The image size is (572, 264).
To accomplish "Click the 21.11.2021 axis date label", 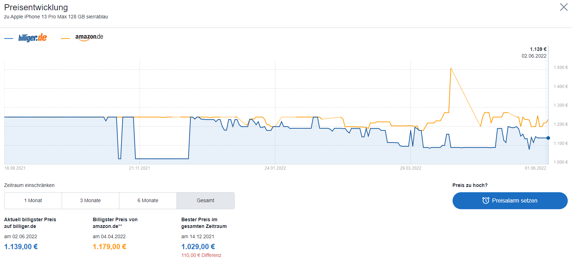I will [140, 168].
